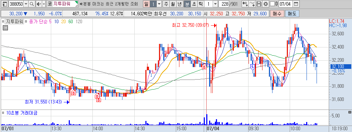This screenshot has height=132, width=352.
Task: Select the 분 (minute) chart toggle
Action: pyautogui.click(x=187, y=4)
